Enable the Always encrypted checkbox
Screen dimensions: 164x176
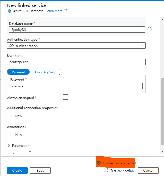tap(65, 97)
